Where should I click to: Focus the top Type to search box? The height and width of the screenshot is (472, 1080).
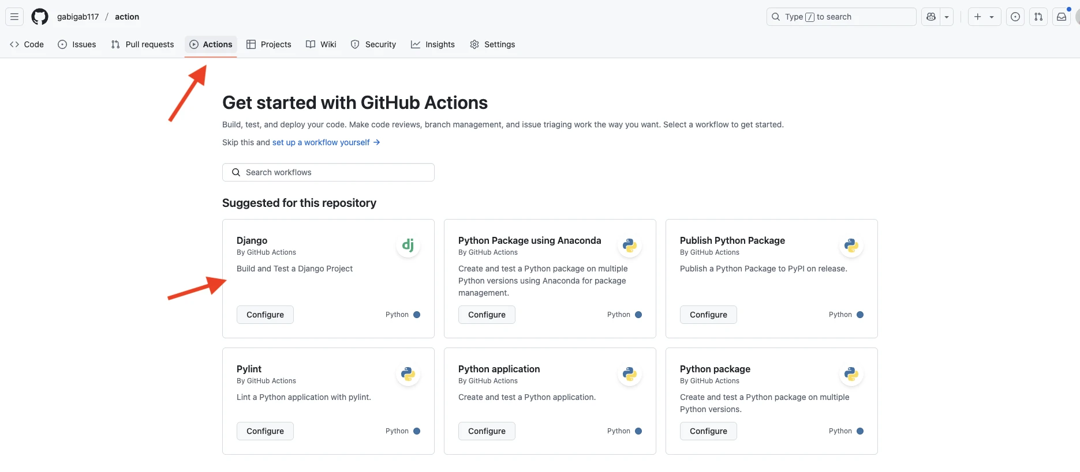coord(841,17)
